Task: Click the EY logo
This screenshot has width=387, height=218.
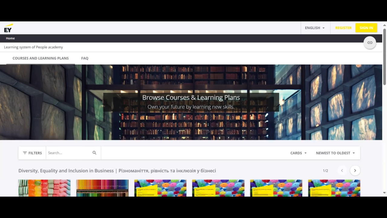Action: click(8, 28)
